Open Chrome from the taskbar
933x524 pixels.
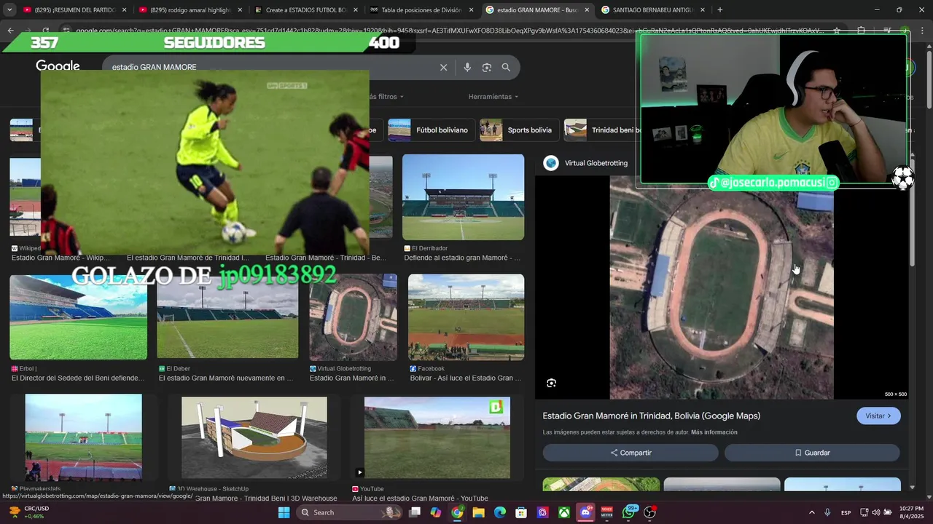(x=457, y=512)
